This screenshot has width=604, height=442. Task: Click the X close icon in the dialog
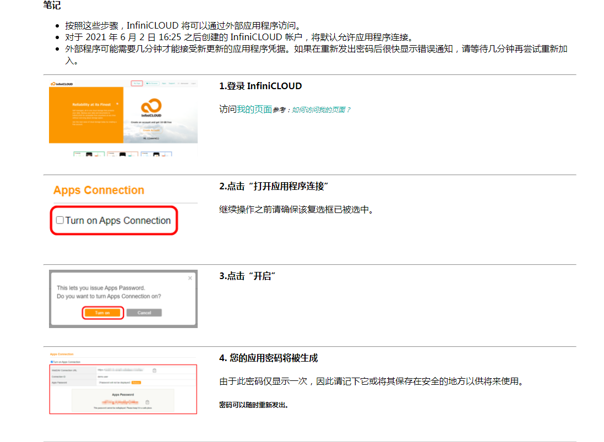click(x=190, y=278)
